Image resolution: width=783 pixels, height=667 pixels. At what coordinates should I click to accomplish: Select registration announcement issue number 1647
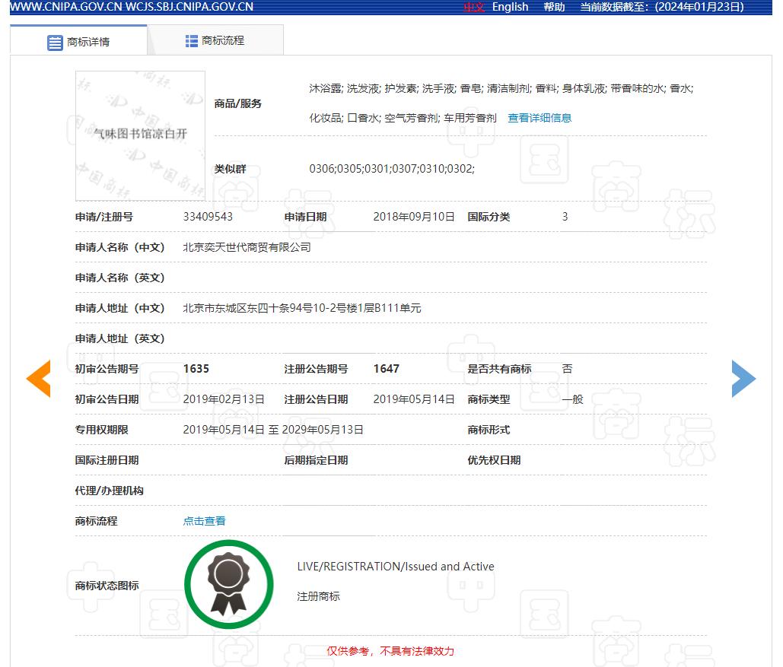pos(387,369)
